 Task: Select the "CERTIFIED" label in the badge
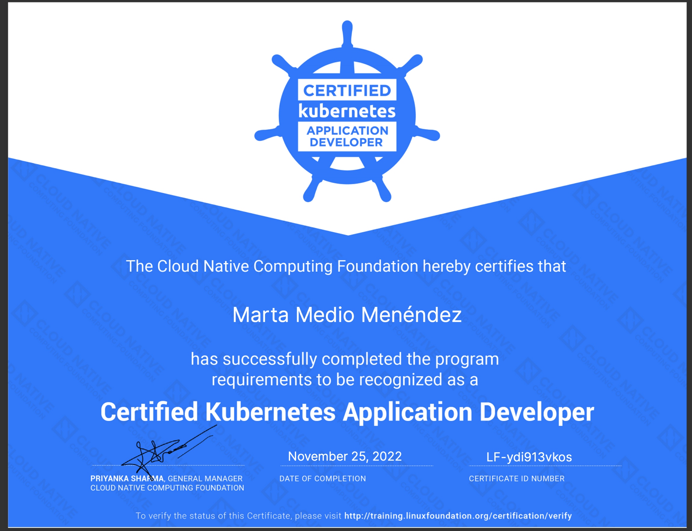click(347, 91)
